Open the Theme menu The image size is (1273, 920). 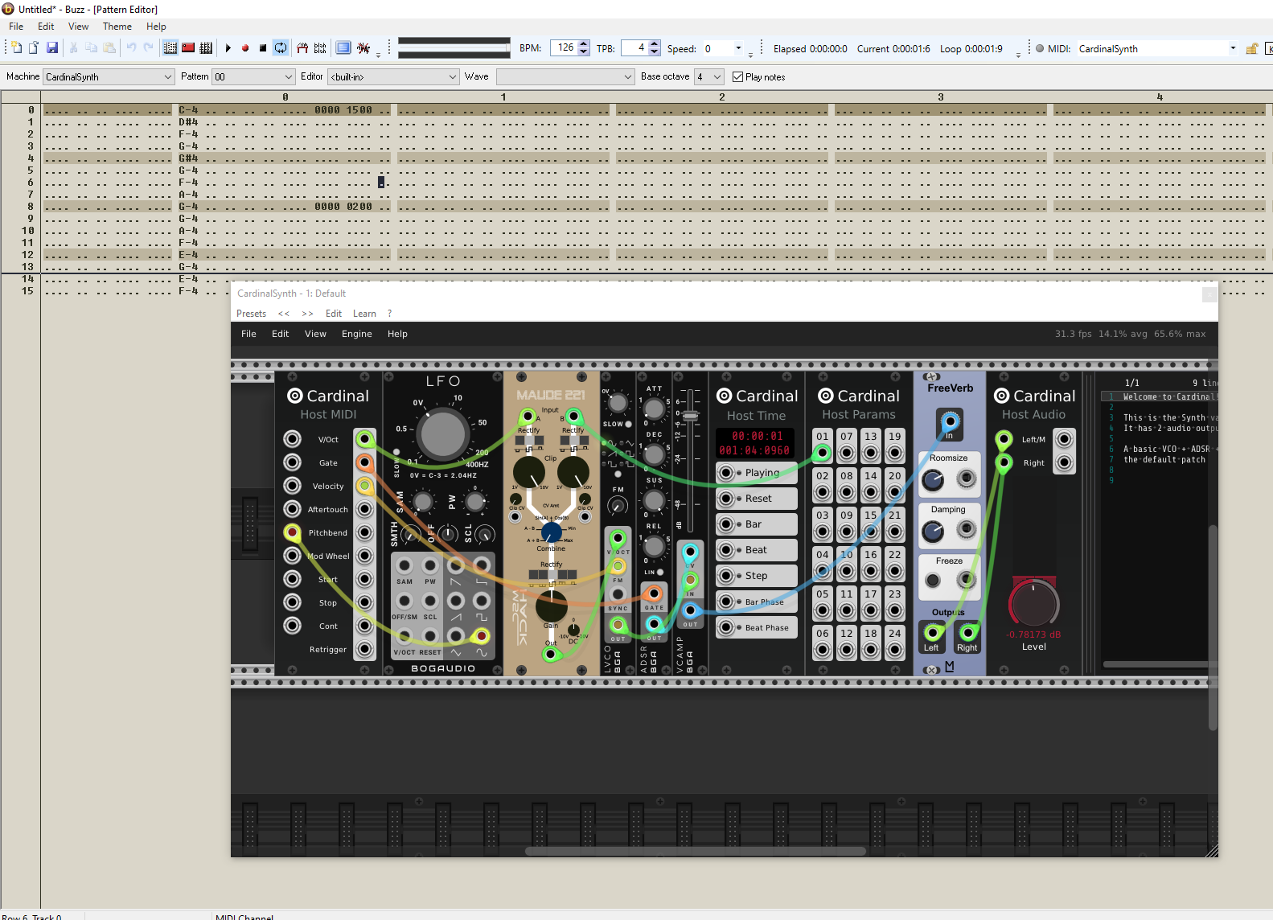117,27
